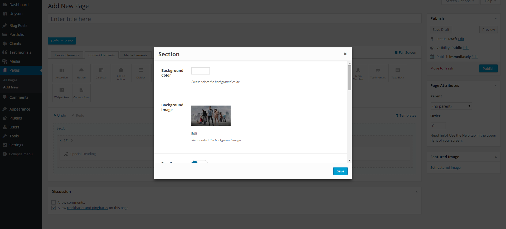Viewport: 506px width, 229px height.
Task: Move the page to Trash
Action: point(442,68)
